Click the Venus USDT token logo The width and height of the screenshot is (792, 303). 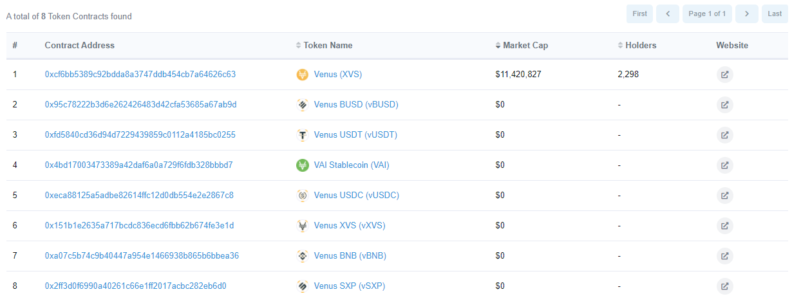coord(302,135)
